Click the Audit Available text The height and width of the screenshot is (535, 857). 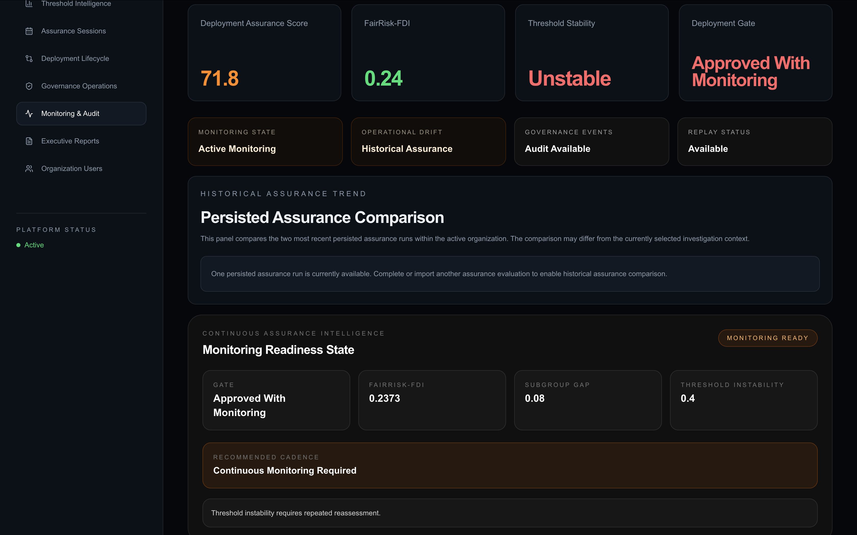click(557, 149)
